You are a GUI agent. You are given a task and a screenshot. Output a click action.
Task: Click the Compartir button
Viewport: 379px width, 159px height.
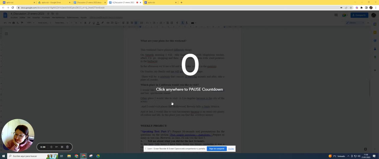pos(359,15)
